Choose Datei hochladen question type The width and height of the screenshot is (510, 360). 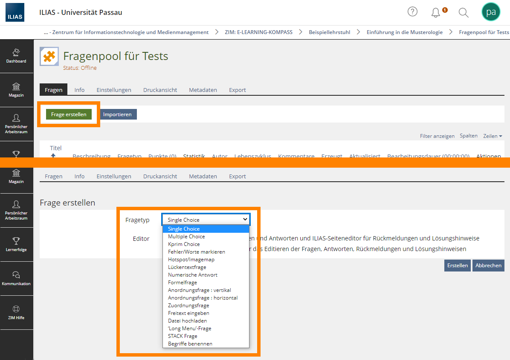[206, 321]
